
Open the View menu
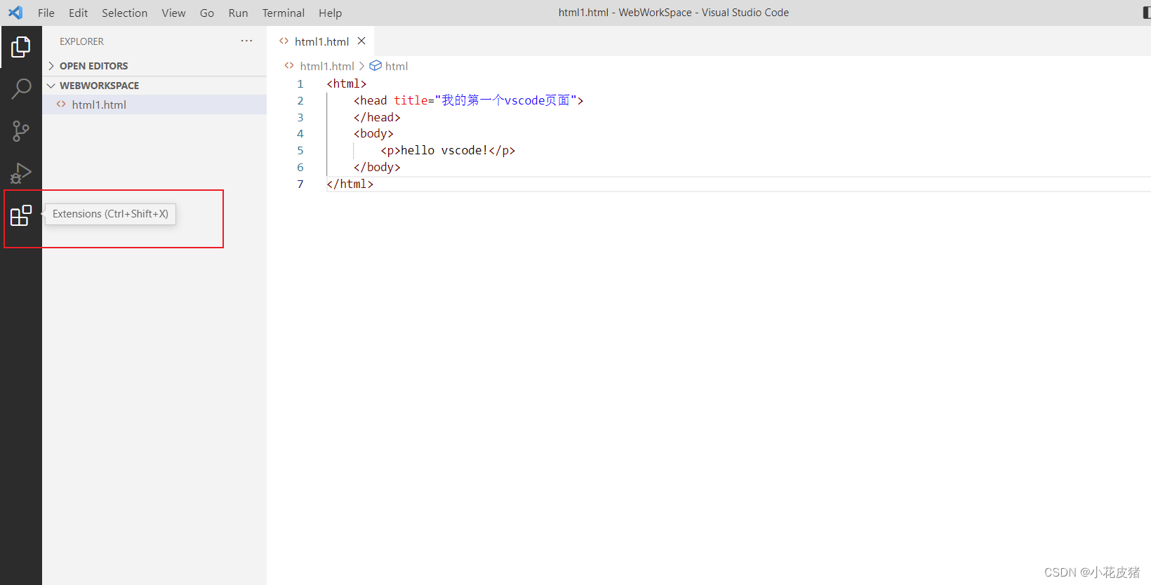pyautogui.click(x=173, y=13)
